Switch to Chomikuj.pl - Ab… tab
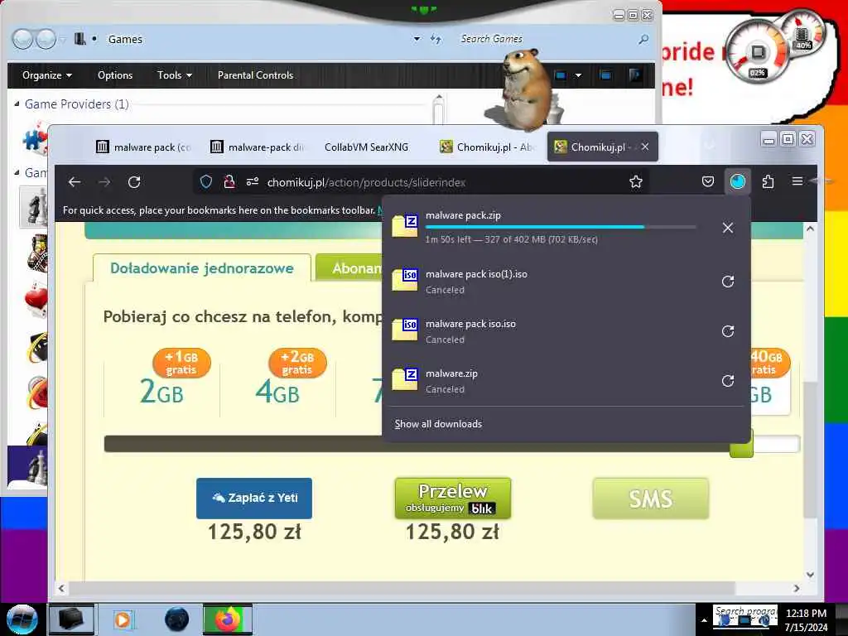The image size is (848, 636). 487,147
